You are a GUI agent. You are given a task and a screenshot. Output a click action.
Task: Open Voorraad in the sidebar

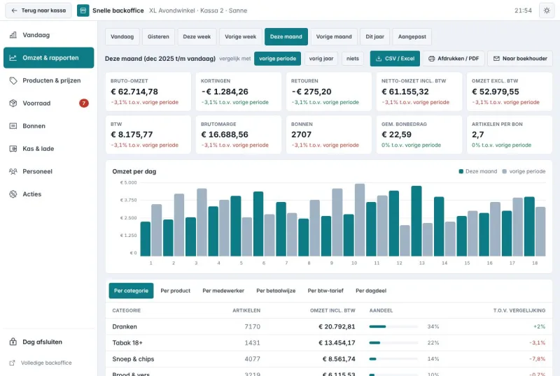pyautogui.click(x=48, y=103)
